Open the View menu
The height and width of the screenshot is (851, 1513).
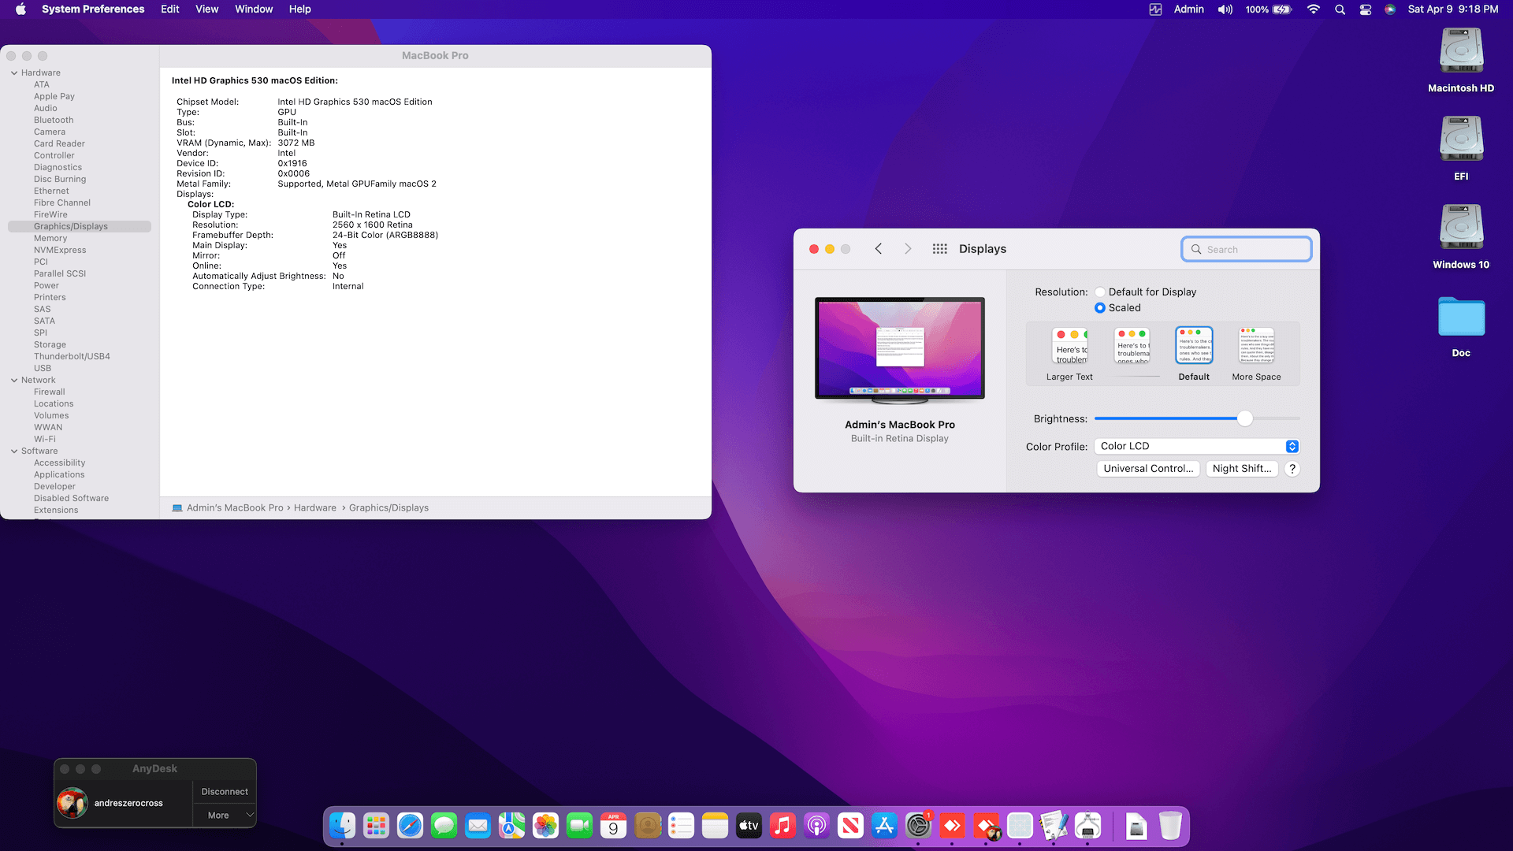pos(206,9)
